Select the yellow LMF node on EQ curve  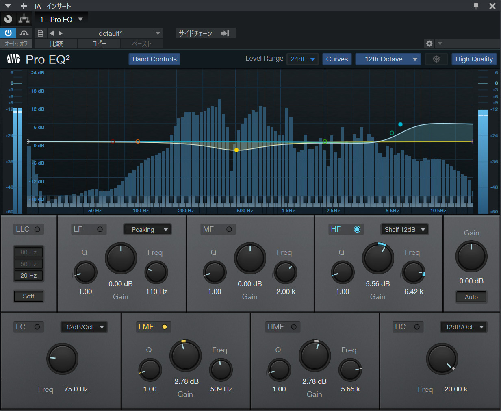click(236, 150)
